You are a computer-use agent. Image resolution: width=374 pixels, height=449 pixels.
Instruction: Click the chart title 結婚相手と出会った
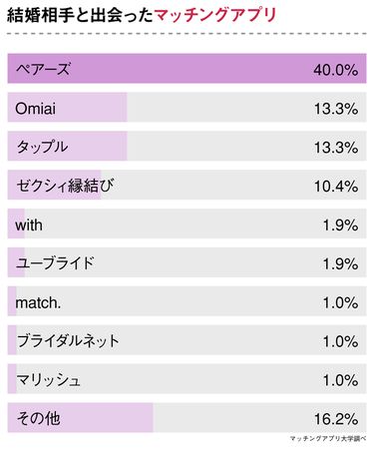pos(80,15)
